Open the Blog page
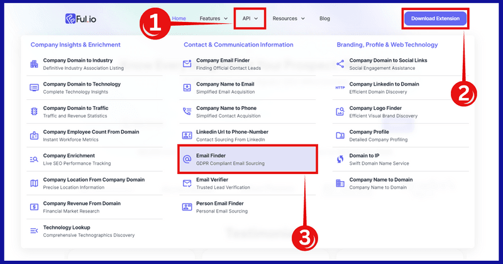The image size is (503, 264). [x=324, y=18]
